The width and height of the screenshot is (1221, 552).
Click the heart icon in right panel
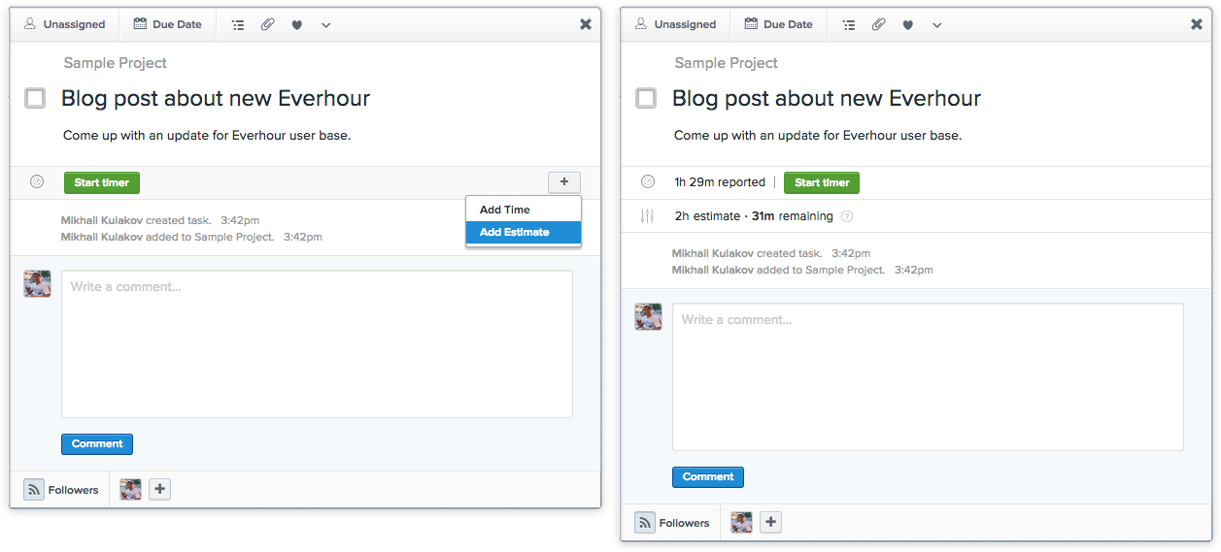click(907, 25)
